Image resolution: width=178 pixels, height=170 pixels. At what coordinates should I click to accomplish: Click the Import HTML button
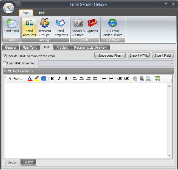click(x=139, y=55)
